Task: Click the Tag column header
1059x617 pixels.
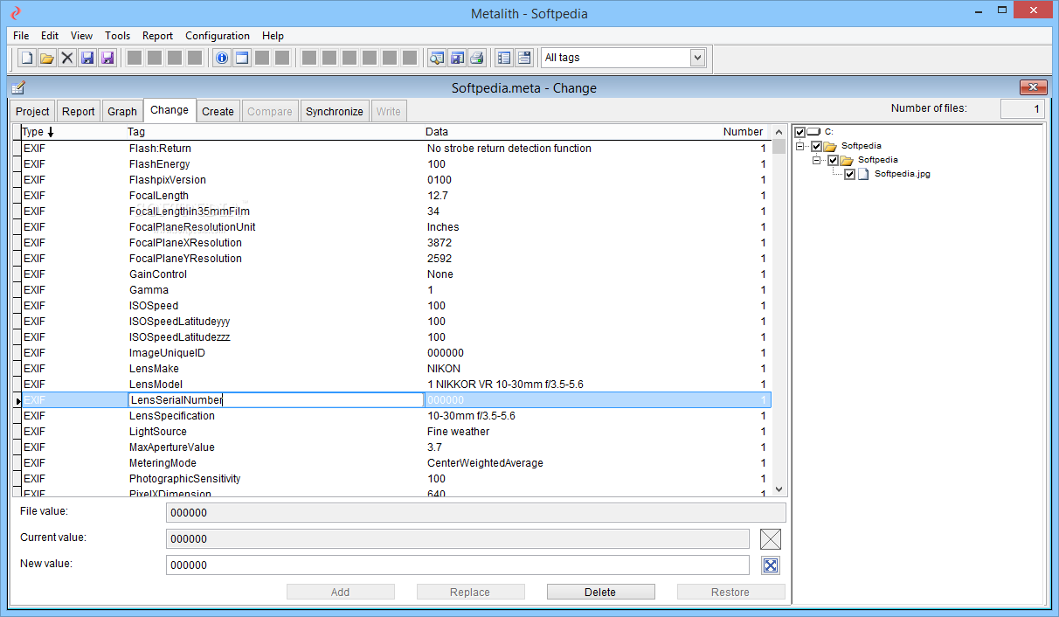Action: click(x=136, y=132)
